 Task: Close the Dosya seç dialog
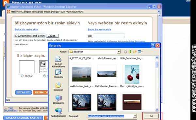(x=157, y=45)
